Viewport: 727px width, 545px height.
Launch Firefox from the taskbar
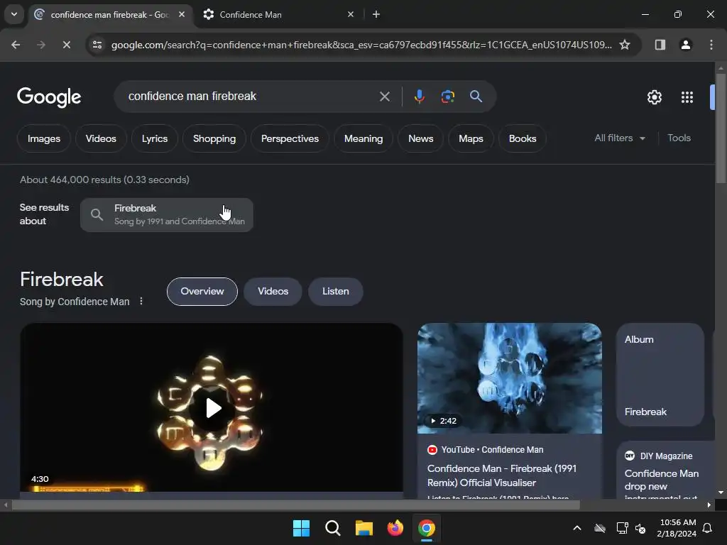pos(395,528)
